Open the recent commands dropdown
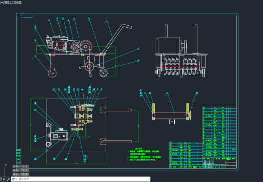263x182 pixels. tap(15, 179)
